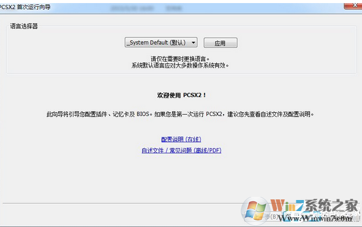
Task: Click the Www.Winwin7.com watermark URL
Action: point(315,218)
